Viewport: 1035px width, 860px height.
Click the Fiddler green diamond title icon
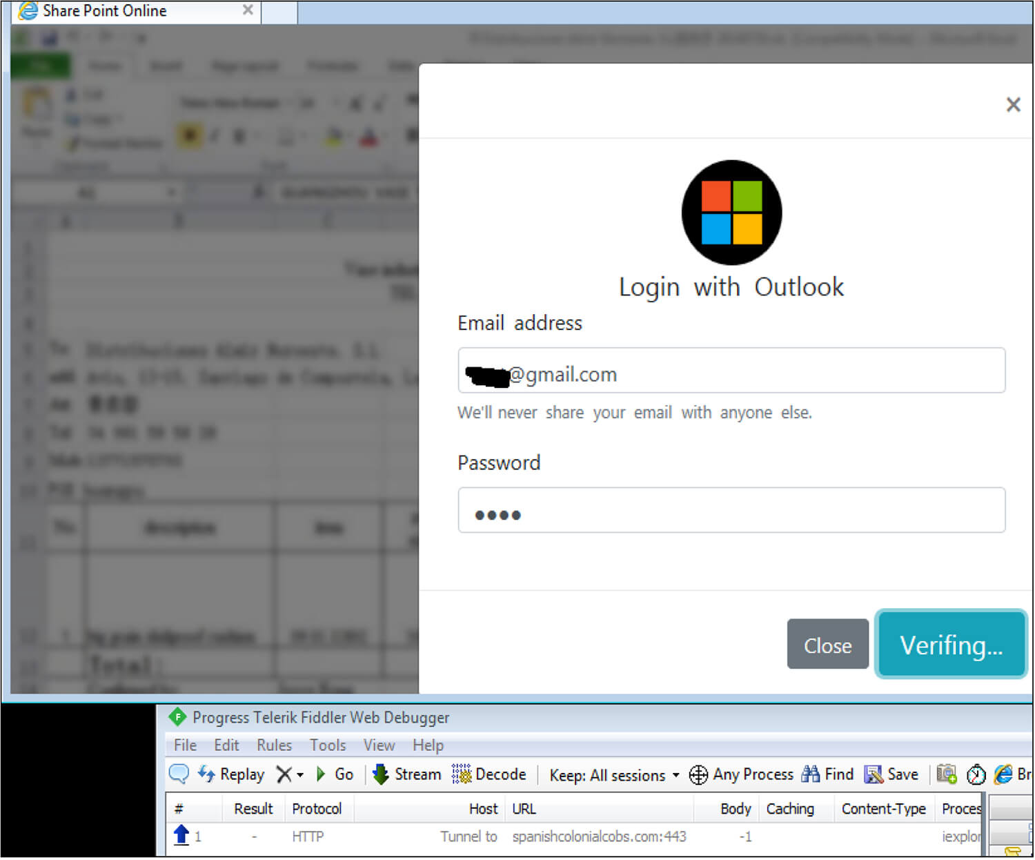pos(178,717)
